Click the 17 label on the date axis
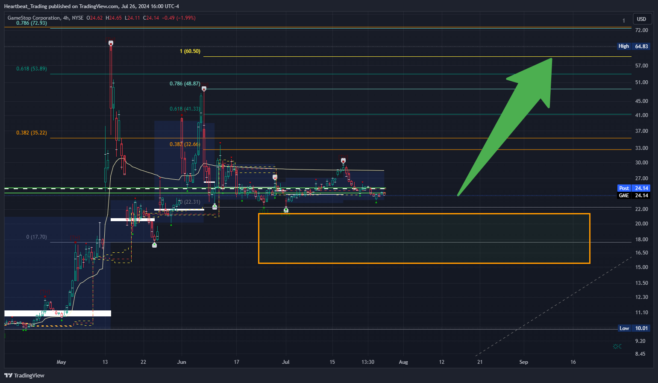Viewport: 658px width, 383px height. (237, 362)
